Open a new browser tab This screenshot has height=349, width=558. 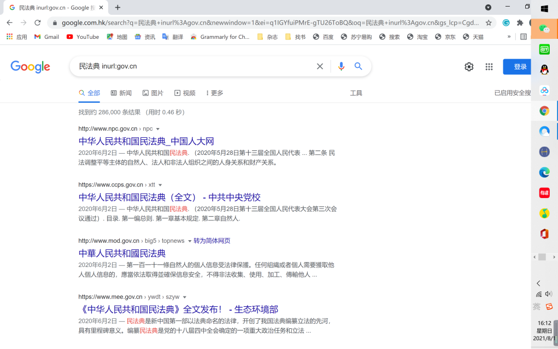tap(118, 8)
